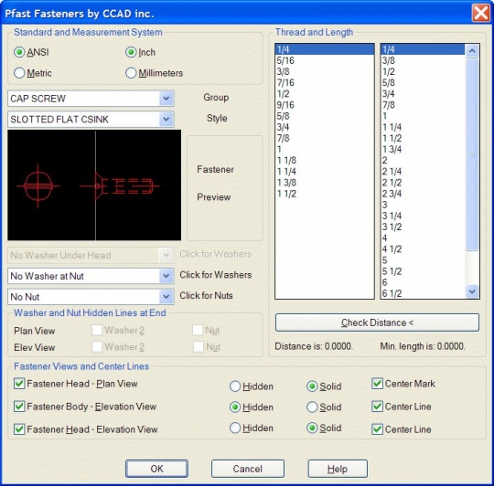The width and height of the screenshot is (494, 486).
Task: Set Plan View head lines to Hidden
Action: pyautogui.click(x=235, y=386)
